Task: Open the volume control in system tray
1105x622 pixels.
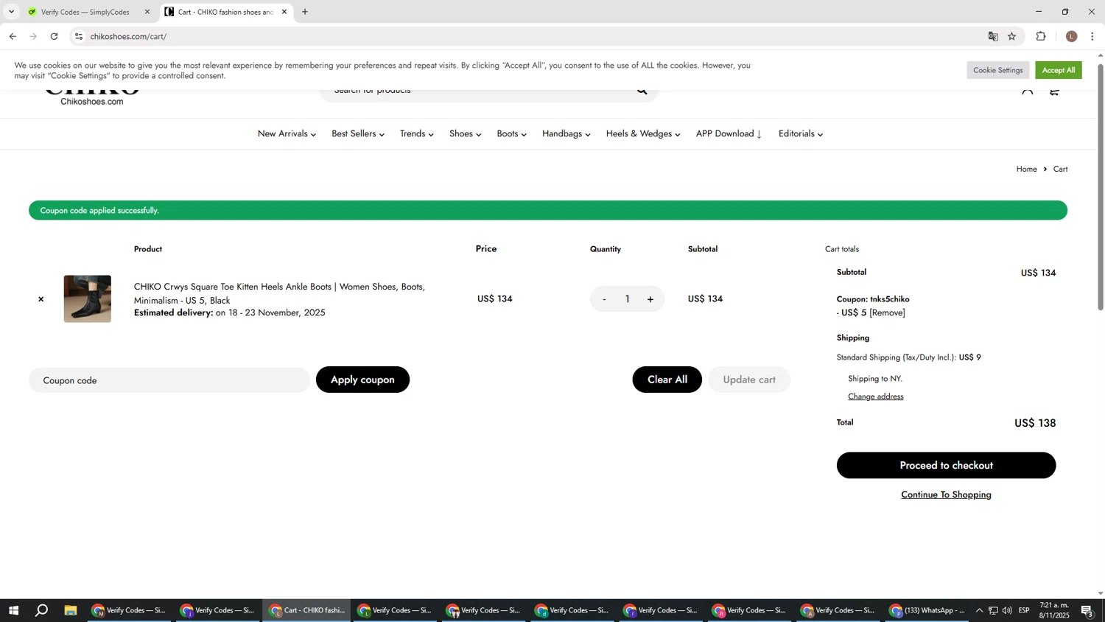Action: click(x=1007, y=610)
